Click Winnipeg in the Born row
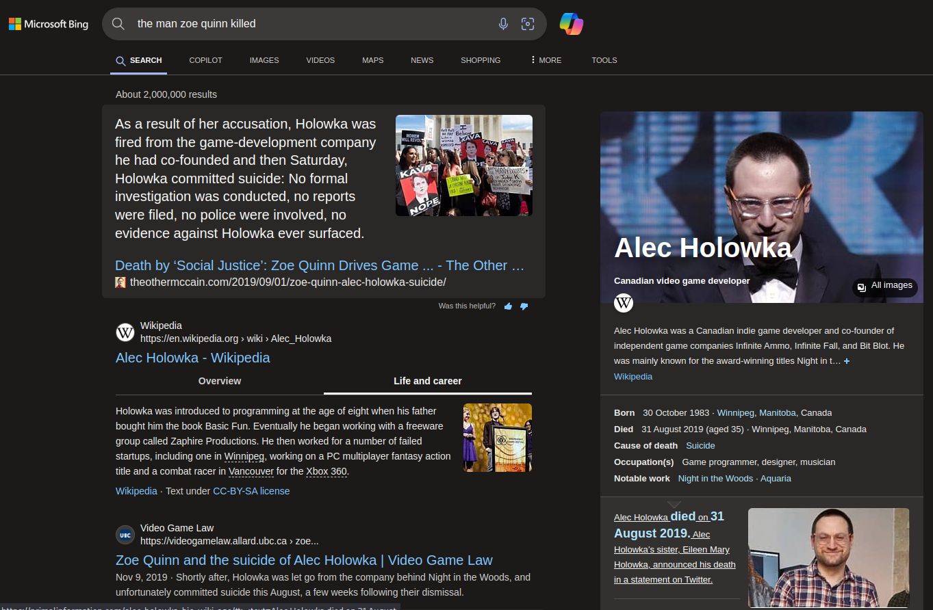 (736, 413)
